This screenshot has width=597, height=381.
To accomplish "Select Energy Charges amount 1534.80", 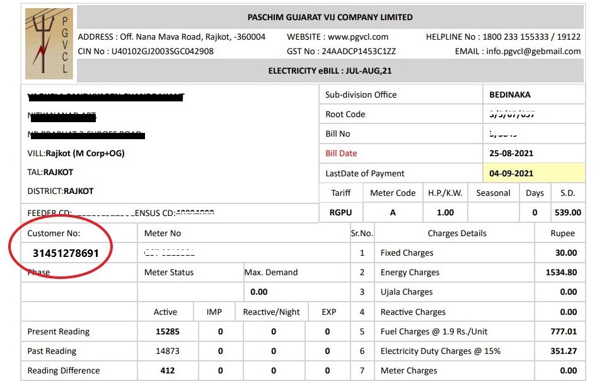I will 561,272.
